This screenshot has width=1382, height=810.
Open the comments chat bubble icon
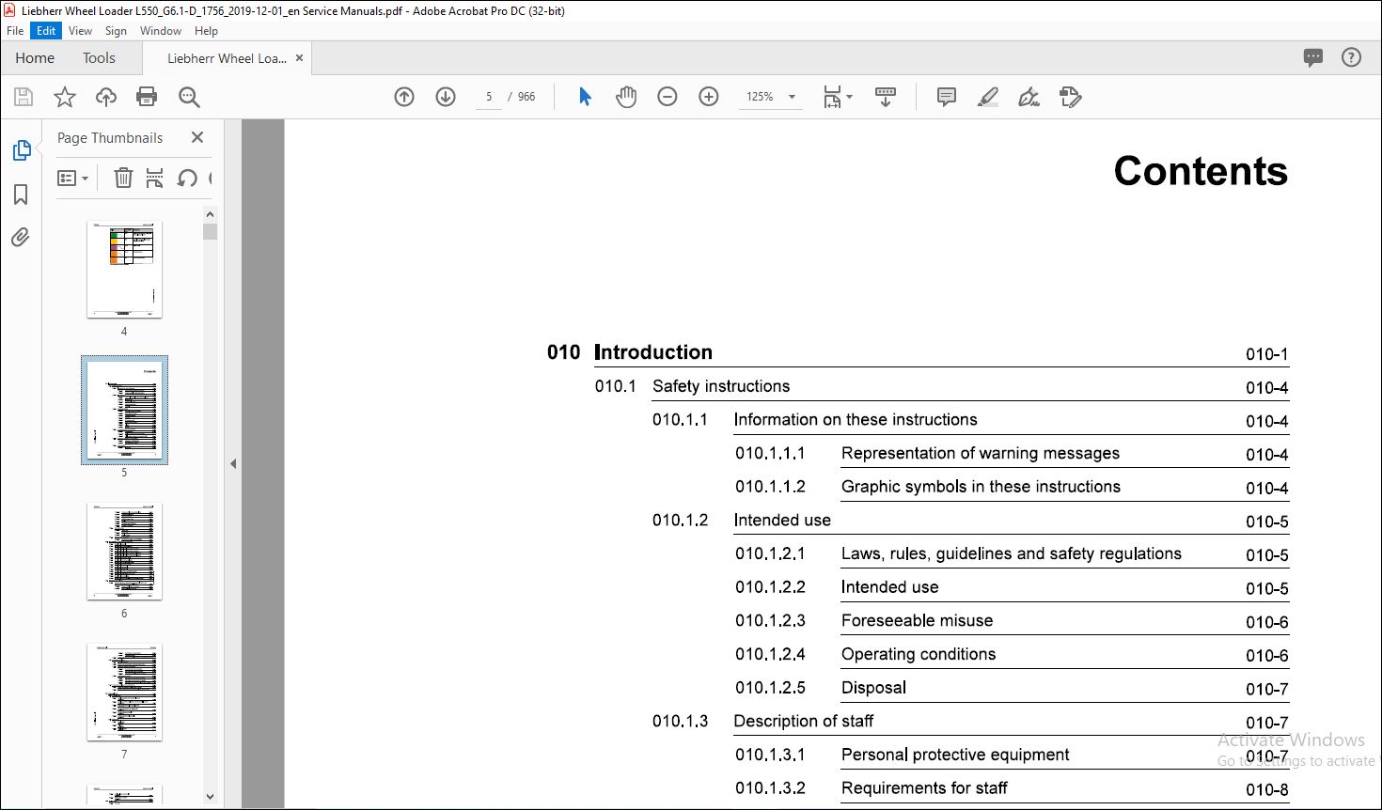(1313, 57)
